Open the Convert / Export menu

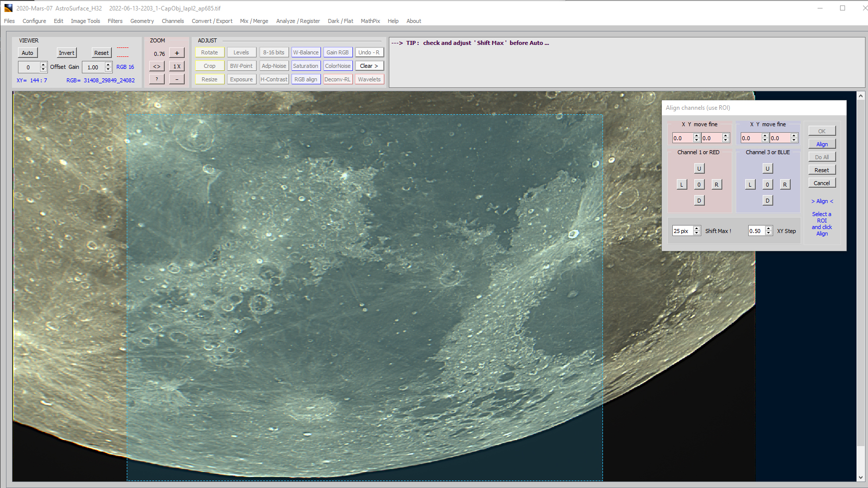click(x=212, y=21)
